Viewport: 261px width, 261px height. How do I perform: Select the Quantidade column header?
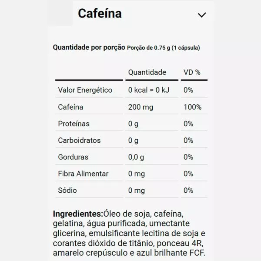pos(147,72)
